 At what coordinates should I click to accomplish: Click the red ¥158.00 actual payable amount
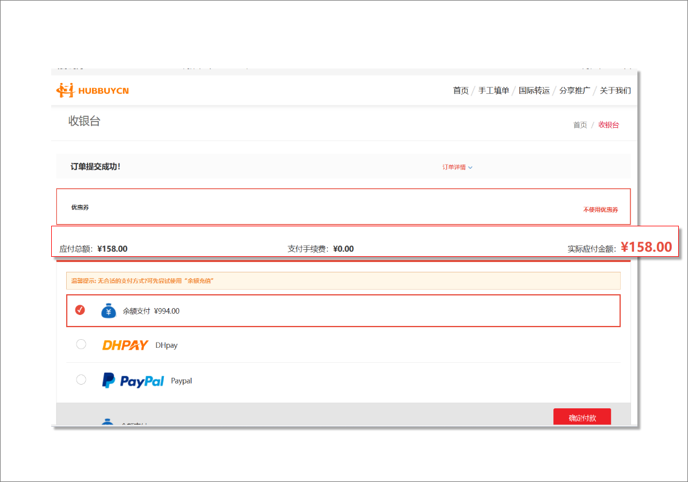[646, 247]
